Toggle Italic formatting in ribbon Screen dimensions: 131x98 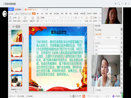coord(48,21)
